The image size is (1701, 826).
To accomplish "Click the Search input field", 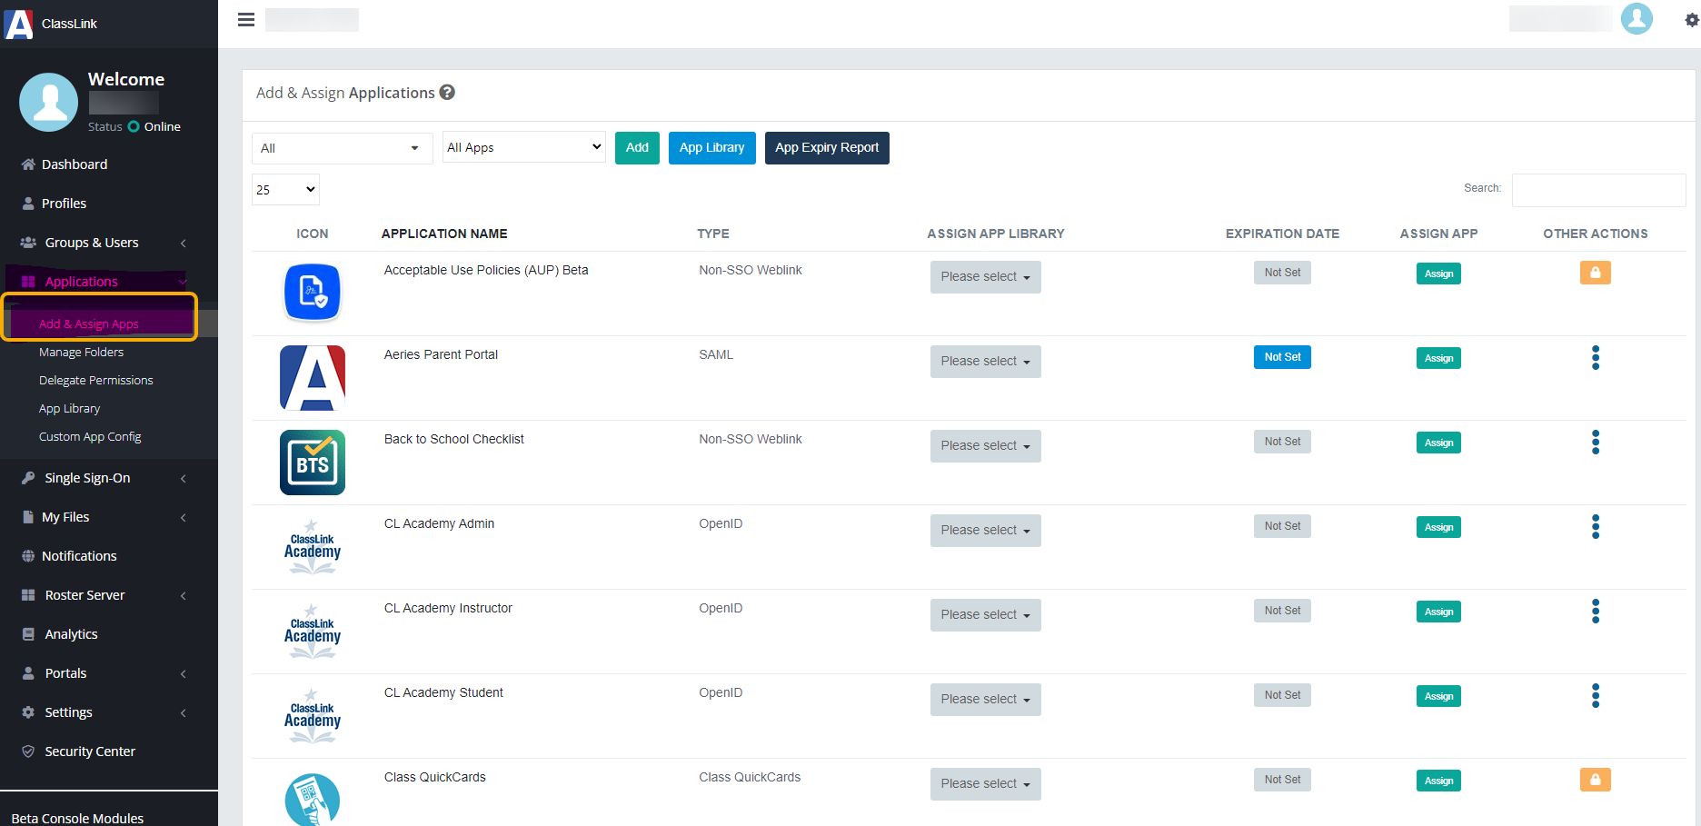I will (x=1598, y=190).
